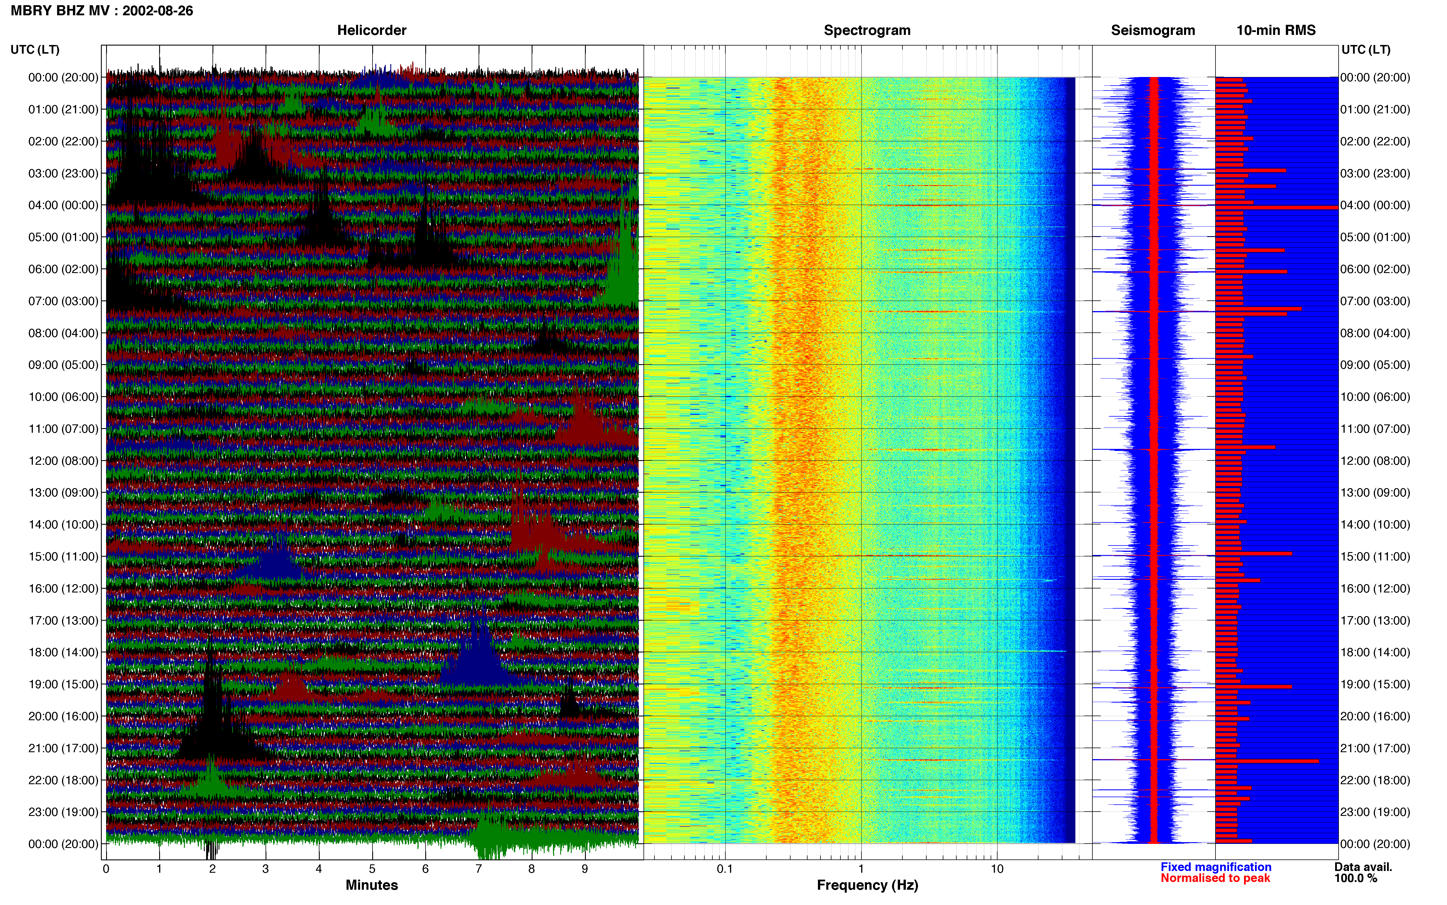Click the left axis label '04:00 (00:00)'

63,205
